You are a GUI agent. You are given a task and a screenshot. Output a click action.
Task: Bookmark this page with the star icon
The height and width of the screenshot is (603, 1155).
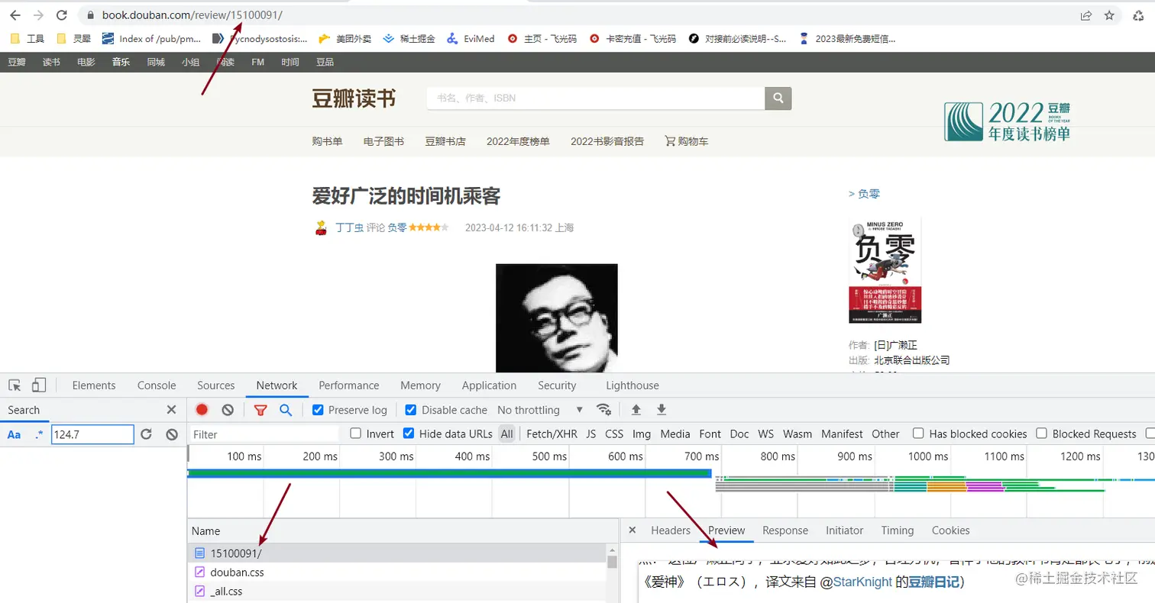click(x=1109, y=15)
